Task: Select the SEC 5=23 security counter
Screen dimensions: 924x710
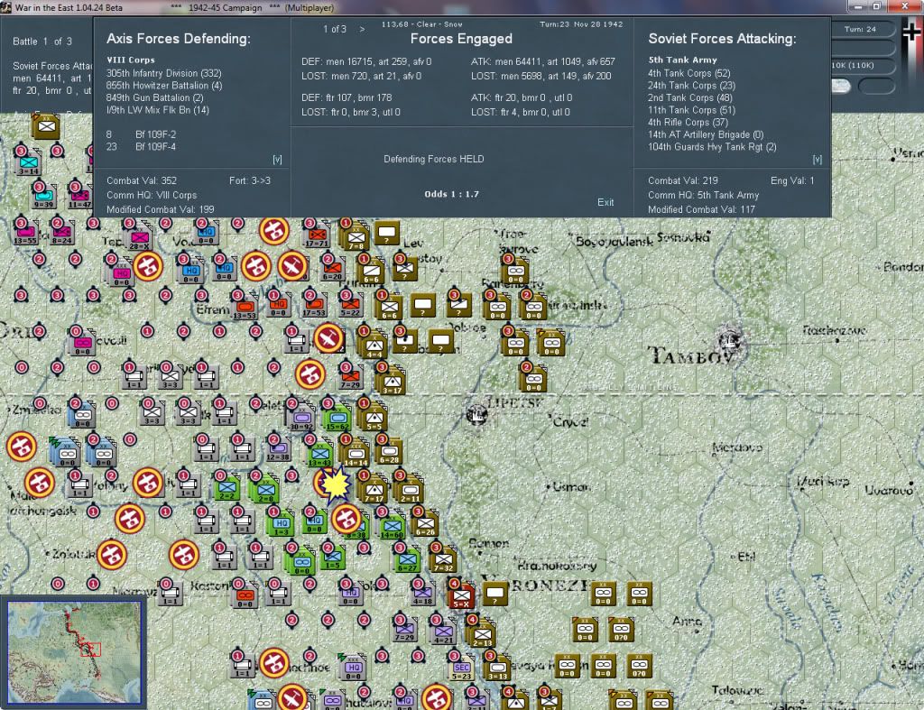Action: 461,669
